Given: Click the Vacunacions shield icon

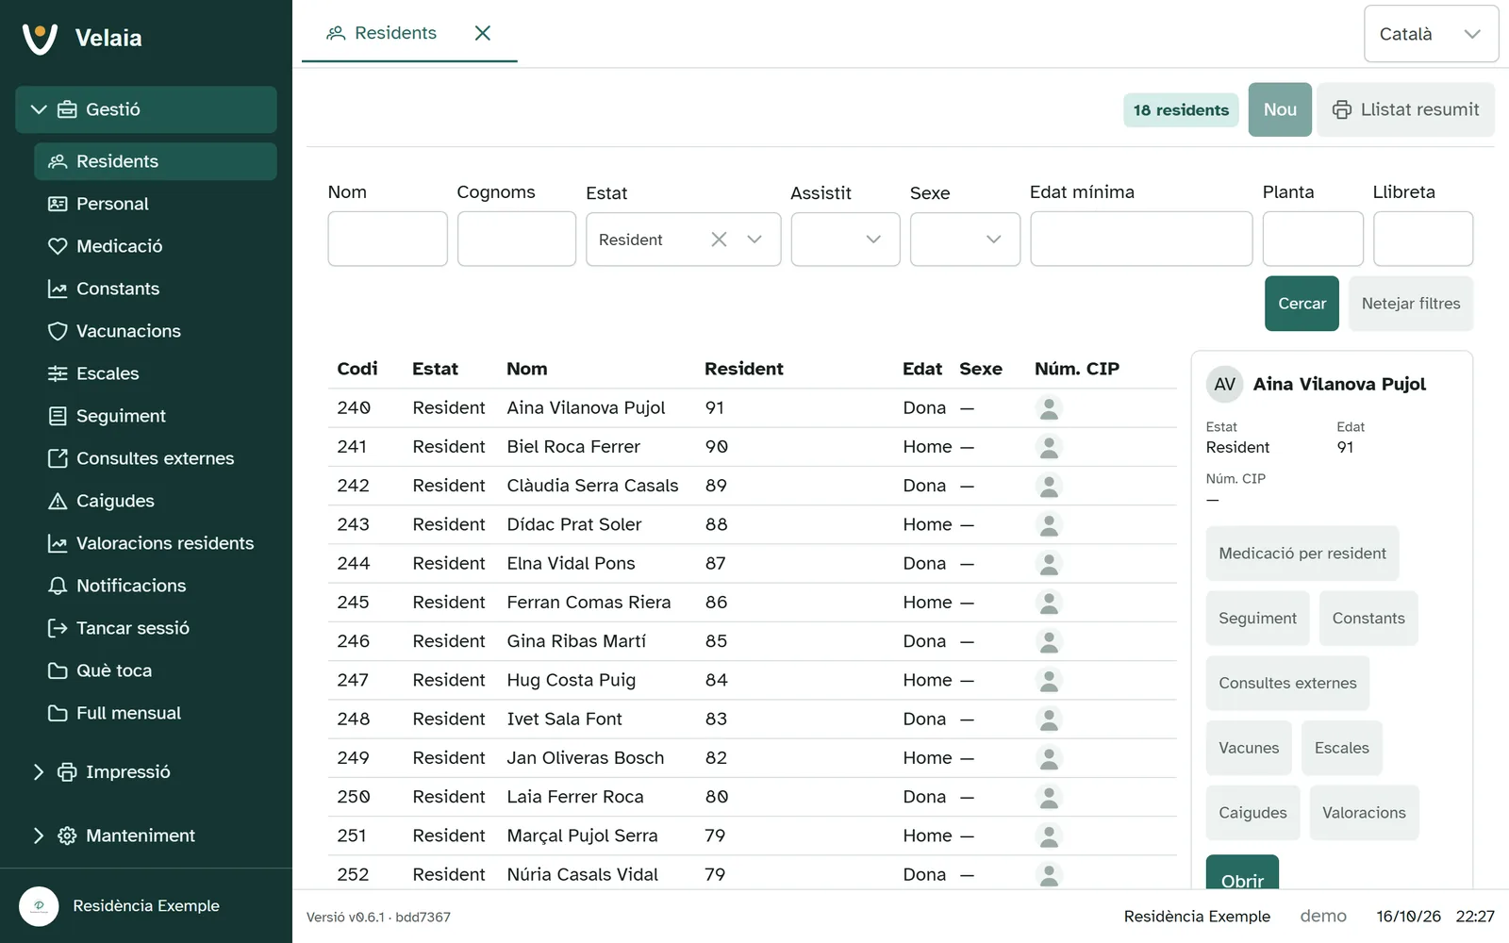Looking at the screenshot, I should coord(58,331).
